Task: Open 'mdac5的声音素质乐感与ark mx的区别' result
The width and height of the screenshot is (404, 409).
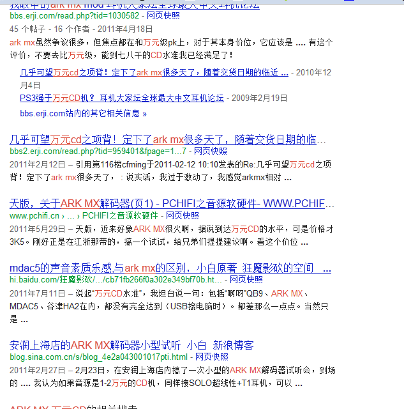Action: pos(170,268)
